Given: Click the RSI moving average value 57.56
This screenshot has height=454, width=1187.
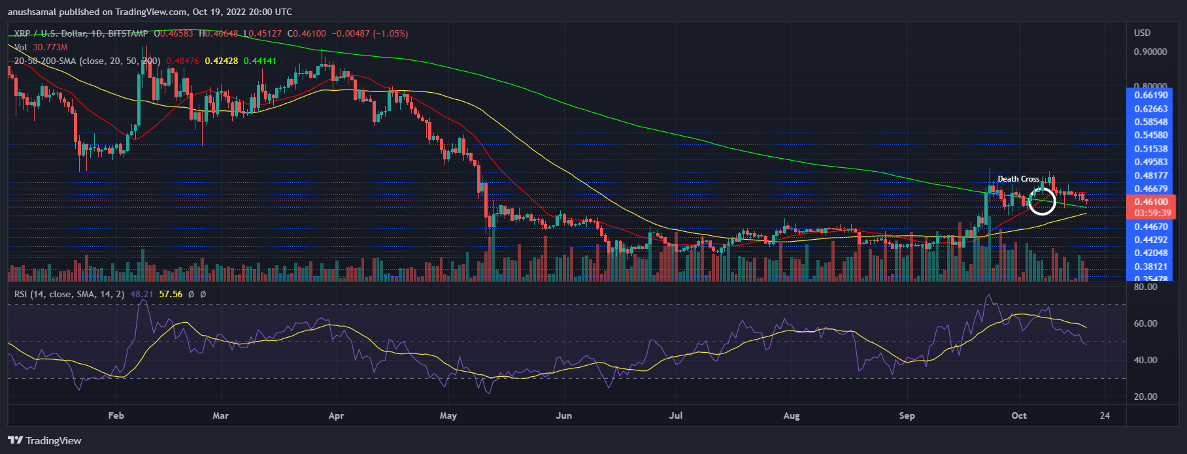Looking at the screenshot, I should click(171, 295).
